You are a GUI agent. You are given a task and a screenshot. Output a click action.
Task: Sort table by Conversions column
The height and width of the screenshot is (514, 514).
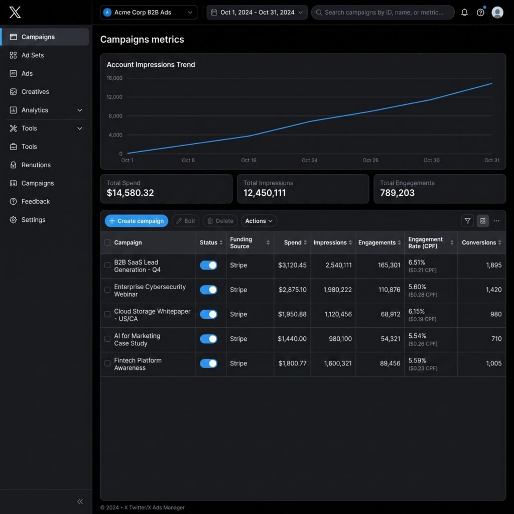(x=499, y=242)
